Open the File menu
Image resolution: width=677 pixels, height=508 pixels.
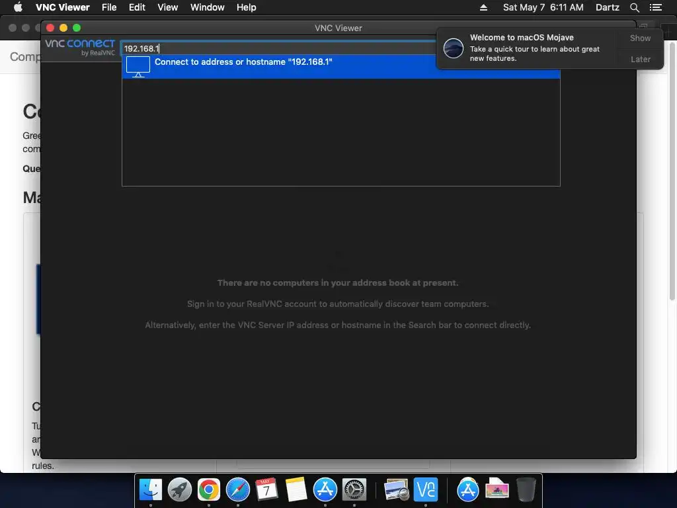pos(109,7)
